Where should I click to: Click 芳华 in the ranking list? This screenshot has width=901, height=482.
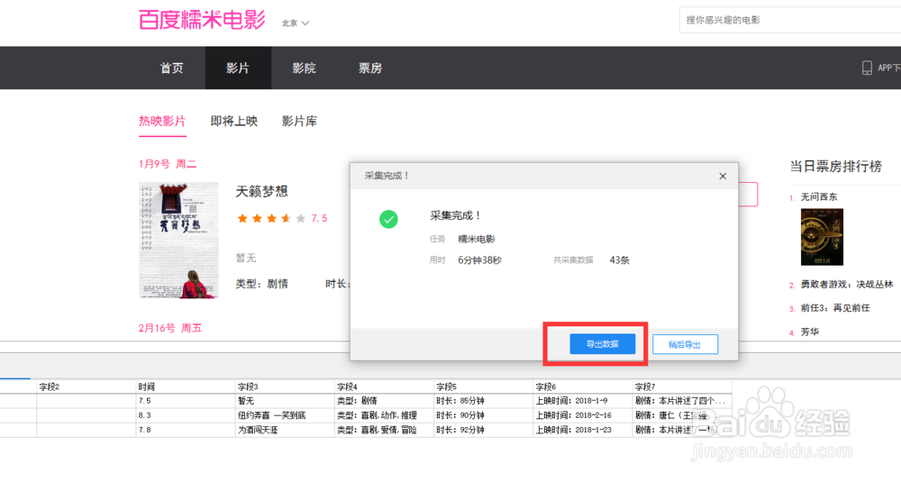tap(810, 332)
